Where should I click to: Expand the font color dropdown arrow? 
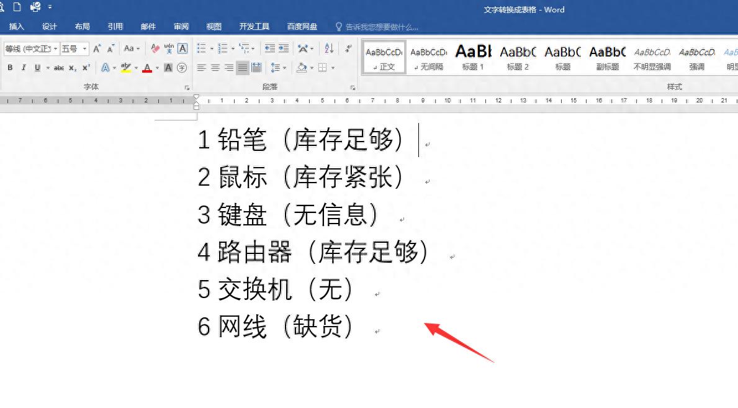click(157, 68)
